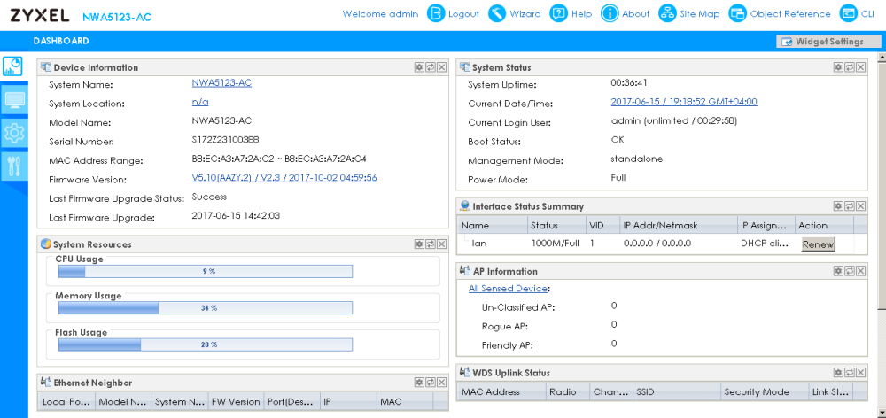Click the System Uptime value 00:36:41
This screenshot has width=886, height=418.
[x=629, y=83]
